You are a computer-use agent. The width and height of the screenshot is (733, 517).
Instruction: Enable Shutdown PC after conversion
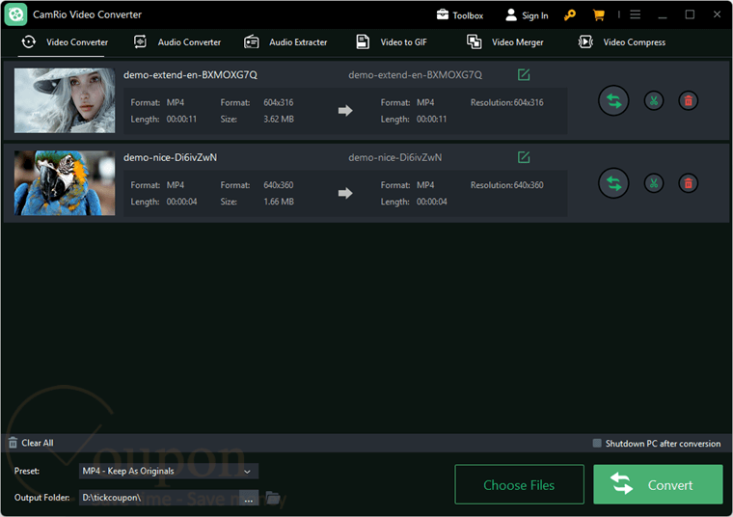tap(597, 443)
